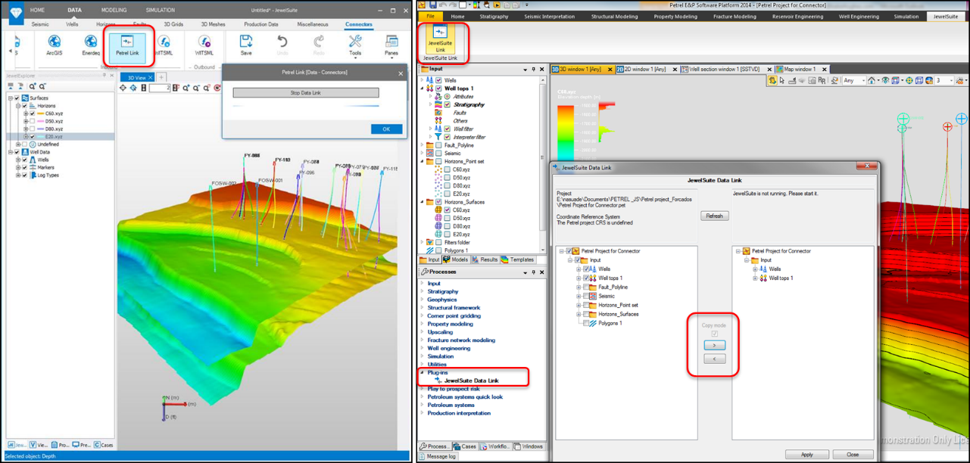Image resolution: width=970 pixels, height=463 pixels.
Task: Click the JewelSuite Link ribbon button
Action: 440,39
